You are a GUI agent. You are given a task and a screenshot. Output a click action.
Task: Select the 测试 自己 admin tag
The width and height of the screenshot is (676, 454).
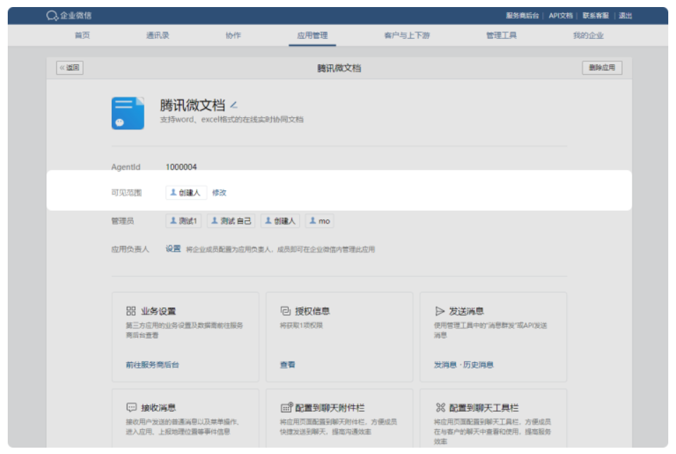231,221
